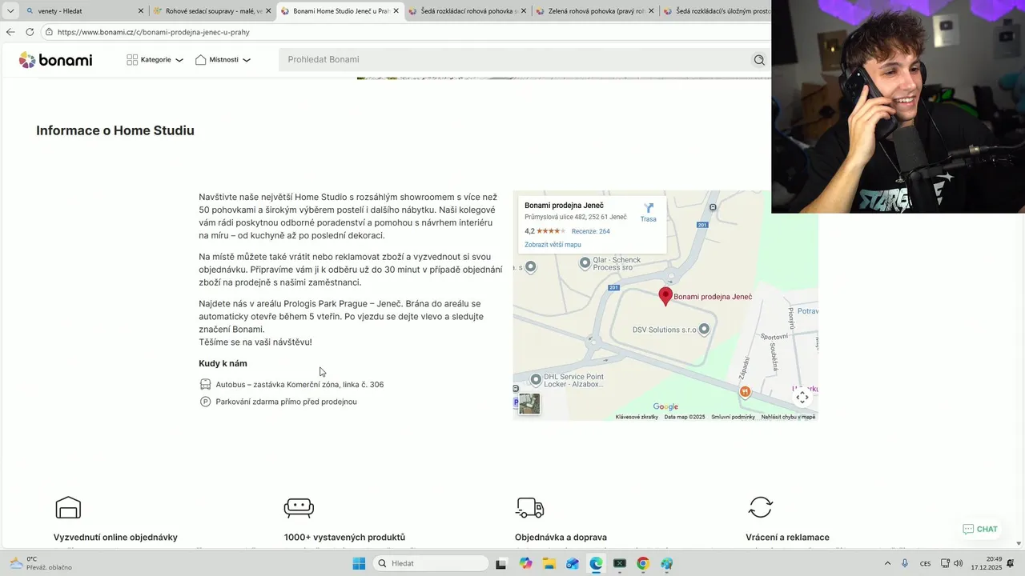Close the 'Šedá rozkládací rohová pohovka' tab

click(523, 11)
